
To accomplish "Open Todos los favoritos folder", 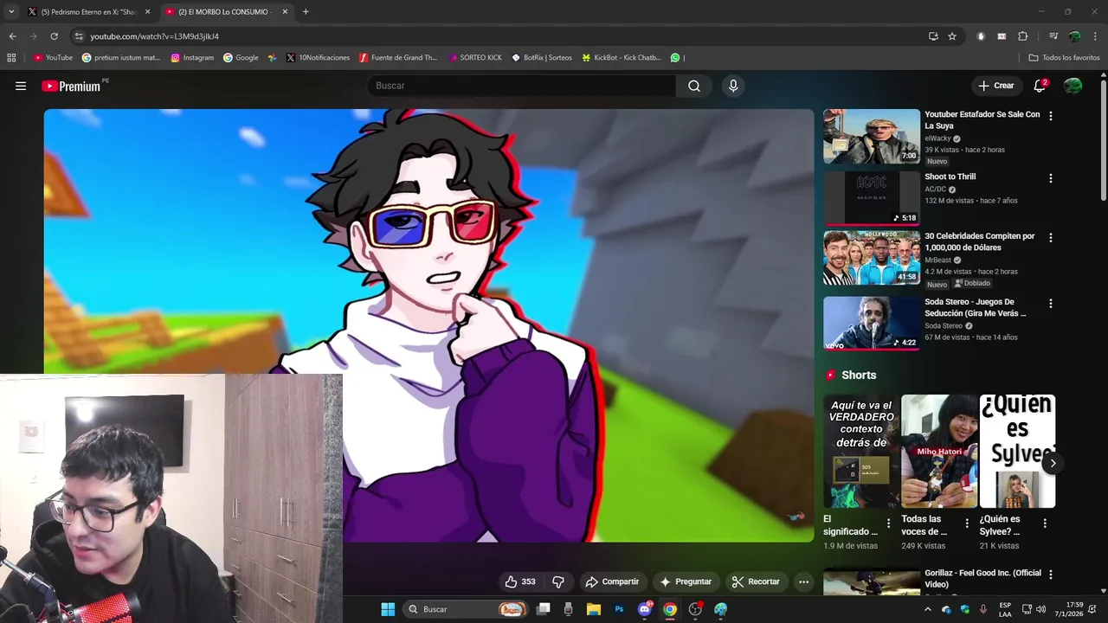I will [1064, 58].
